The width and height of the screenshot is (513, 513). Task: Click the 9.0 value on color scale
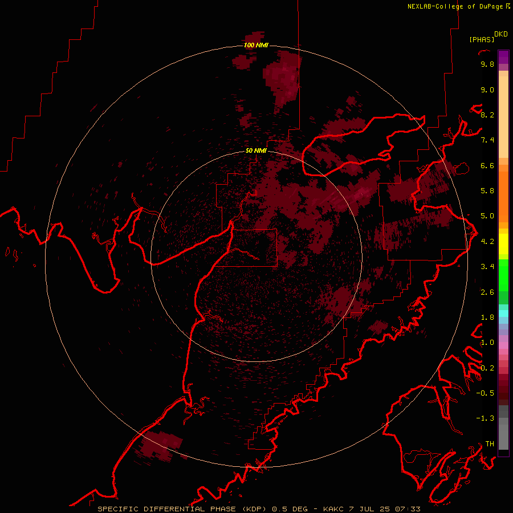(487, 89)
